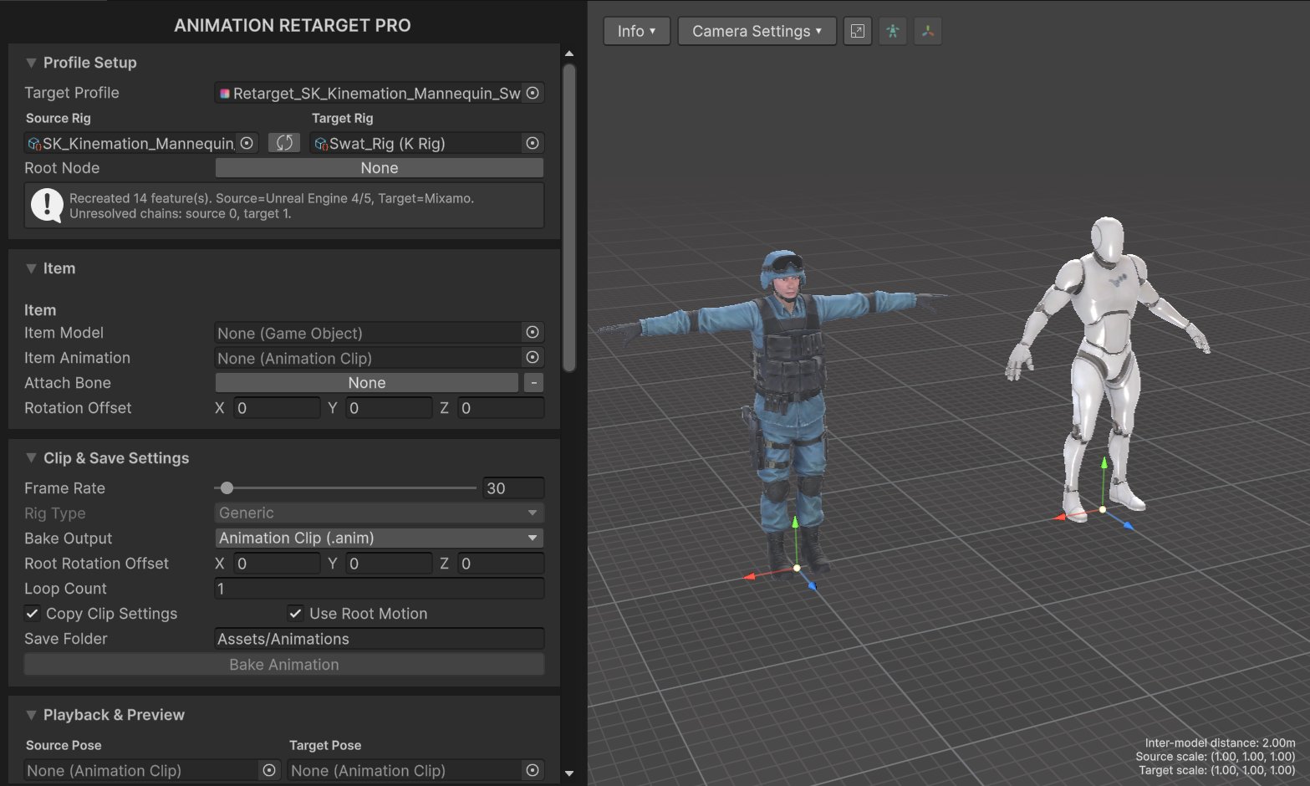The width and height of the screenshot is (1310, 786).
Task: Open object picker for Item Model
Action: 533,333
